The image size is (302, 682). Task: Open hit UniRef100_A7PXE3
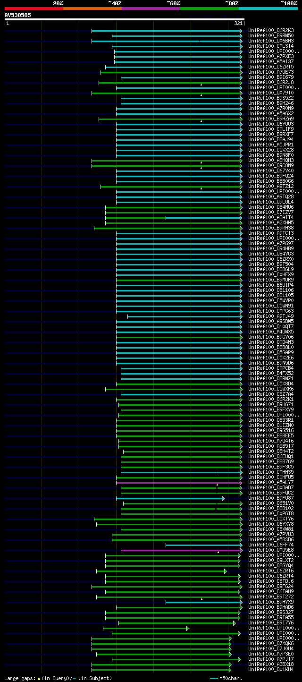pyautogui.click(x=271, y=57)
